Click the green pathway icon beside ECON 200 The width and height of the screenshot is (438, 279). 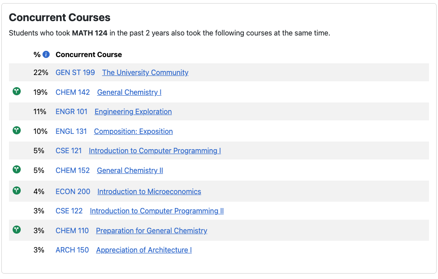click(x=16, y=190)
